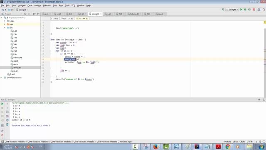Click the Print icon in the Run panel
266x150 pixels.
coord(7,120)
